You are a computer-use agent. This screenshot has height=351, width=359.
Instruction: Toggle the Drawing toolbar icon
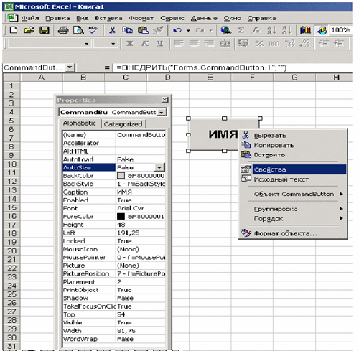[322, 30]
